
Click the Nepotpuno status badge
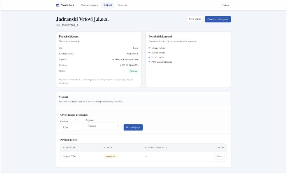click(x=110, y=156)
